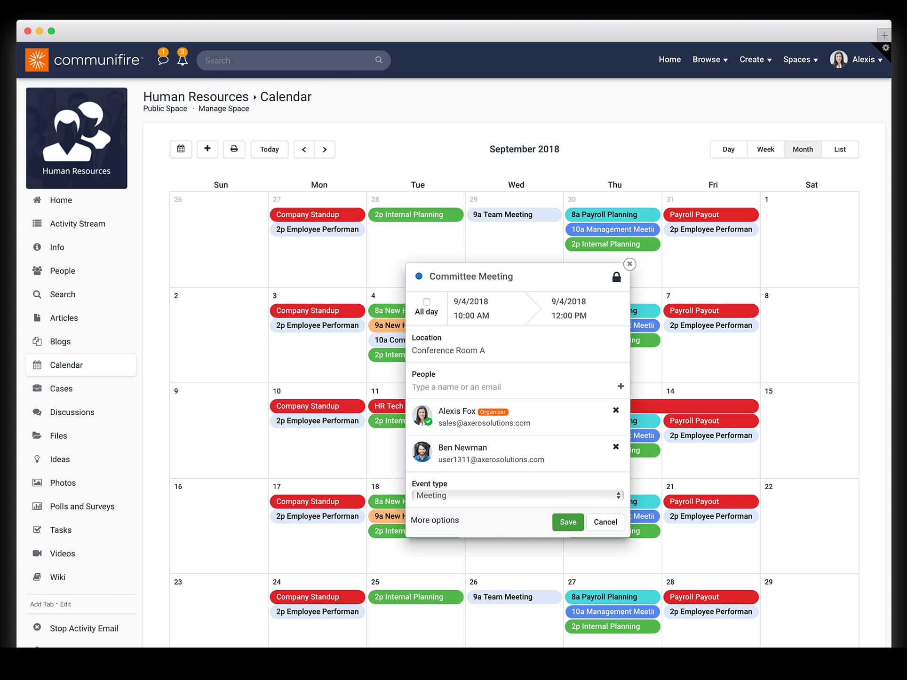
Task: Switch to the Week calendar view
Action: pyautogui.click(x=765, y=149)
